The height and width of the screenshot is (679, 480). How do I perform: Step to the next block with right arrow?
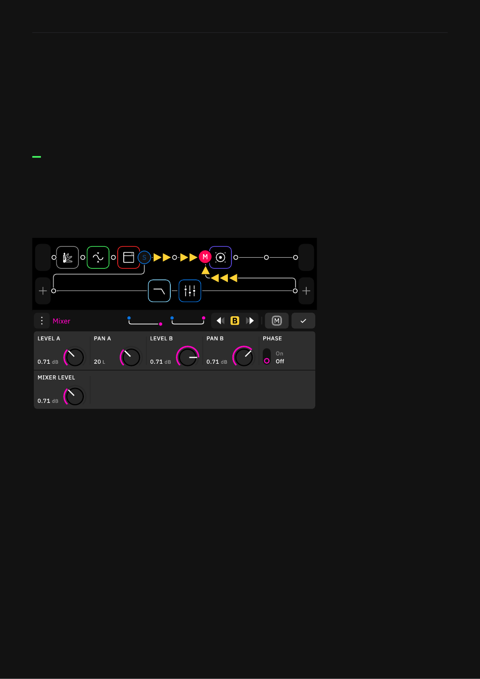[x=250, y=321]
